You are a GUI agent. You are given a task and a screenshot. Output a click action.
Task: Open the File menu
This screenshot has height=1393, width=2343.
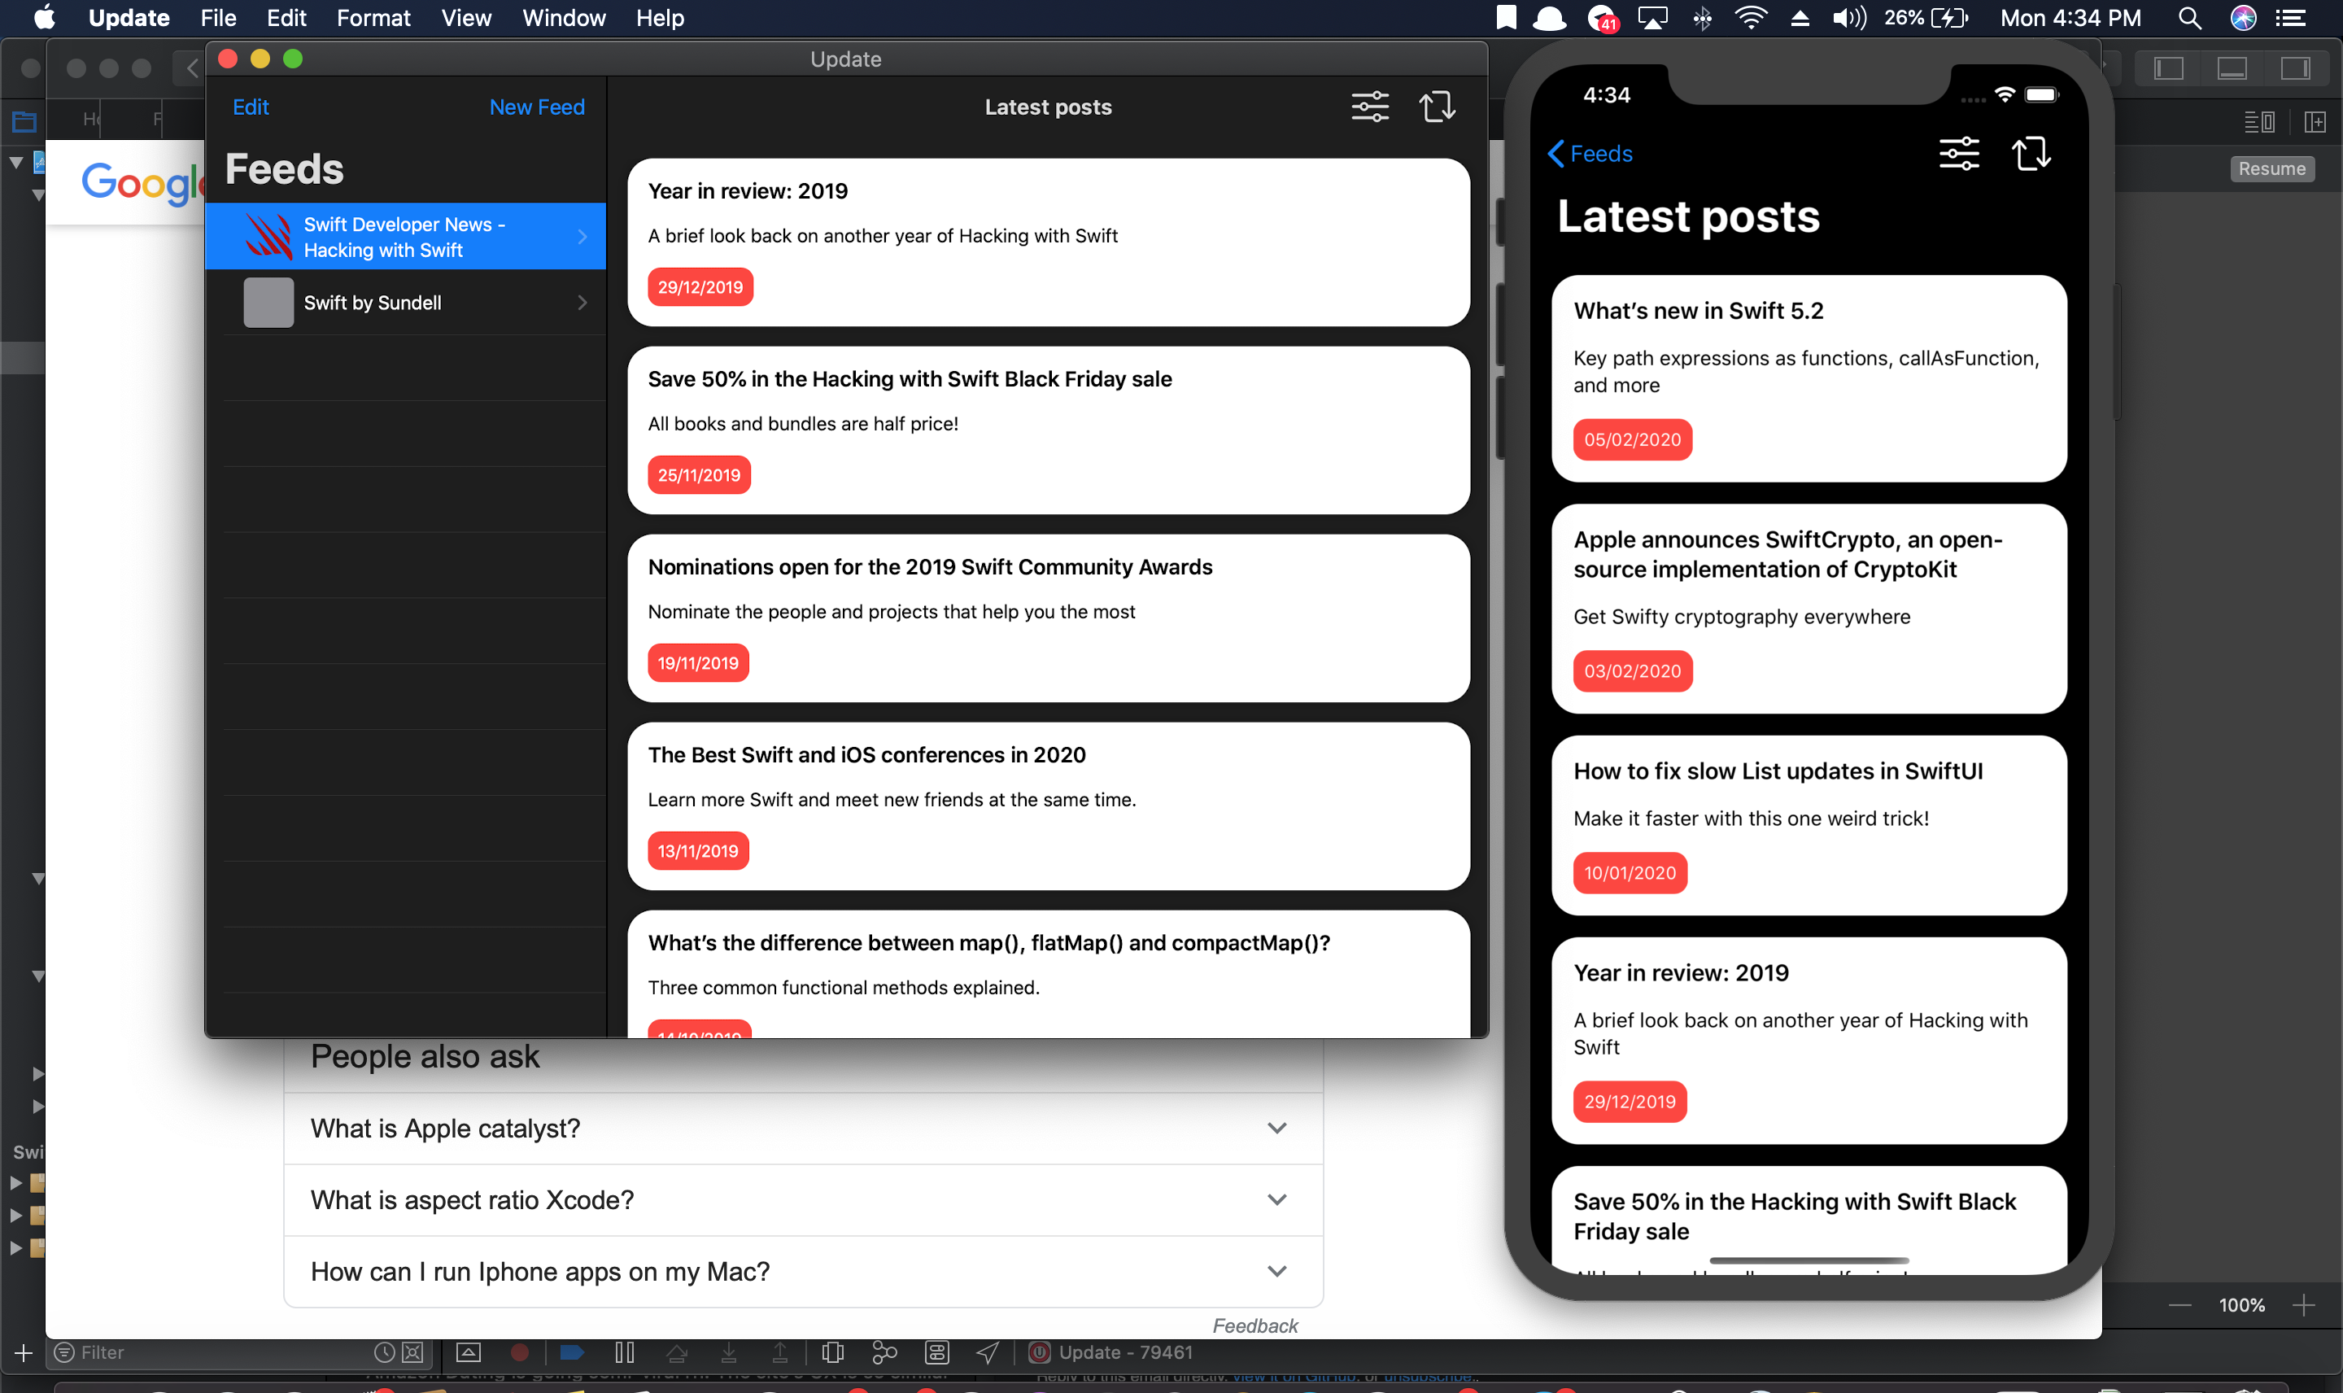pyautogui.click(x=218, y=18)
